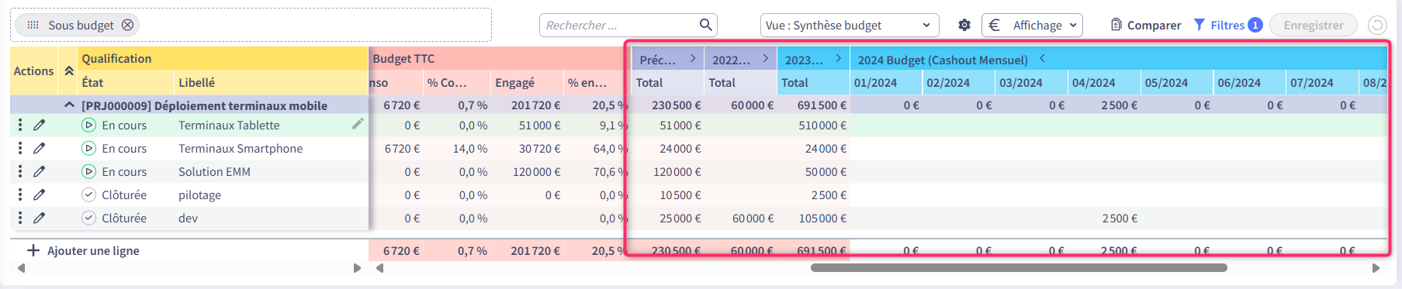The height and width of the screenshot is (289, 1402).
Task: Collapse all rows with the double chevron
Action: pos(69,71)
